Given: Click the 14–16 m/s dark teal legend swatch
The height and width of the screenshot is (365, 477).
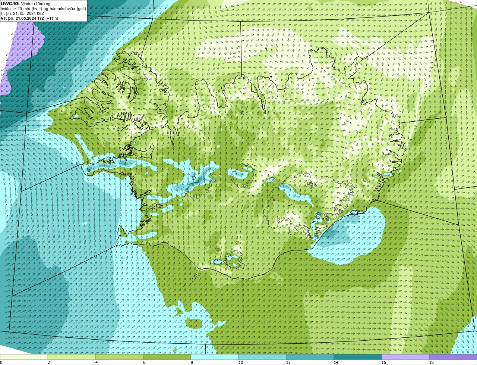Looking at the screenshot, I should pyautogui.click(x=358, y=357).
